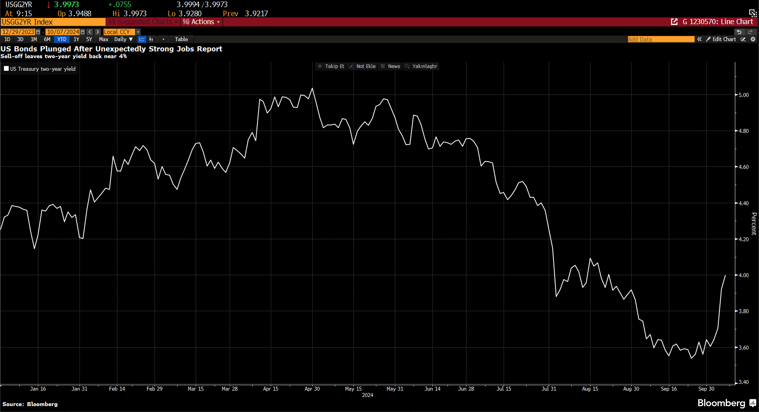Open more chart types dropdown arrow
Viewport: 759px width, 412px height.
click(163, 39)
